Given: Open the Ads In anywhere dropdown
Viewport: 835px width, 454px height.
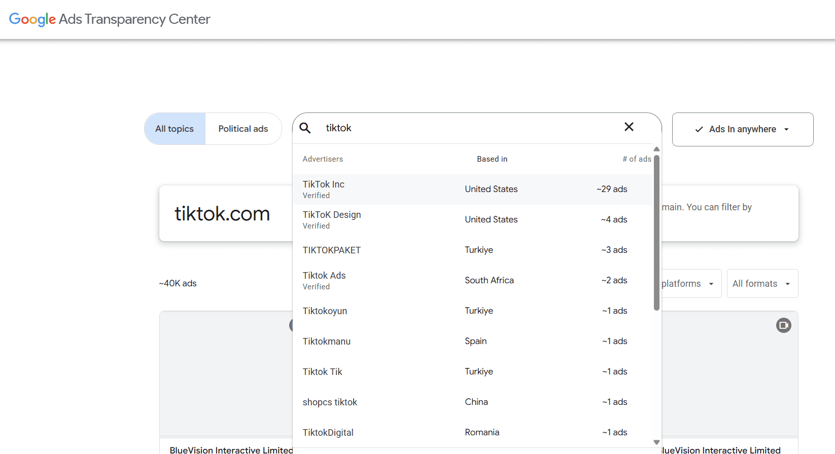Looking at the screenshot, I should click(743, 129).
